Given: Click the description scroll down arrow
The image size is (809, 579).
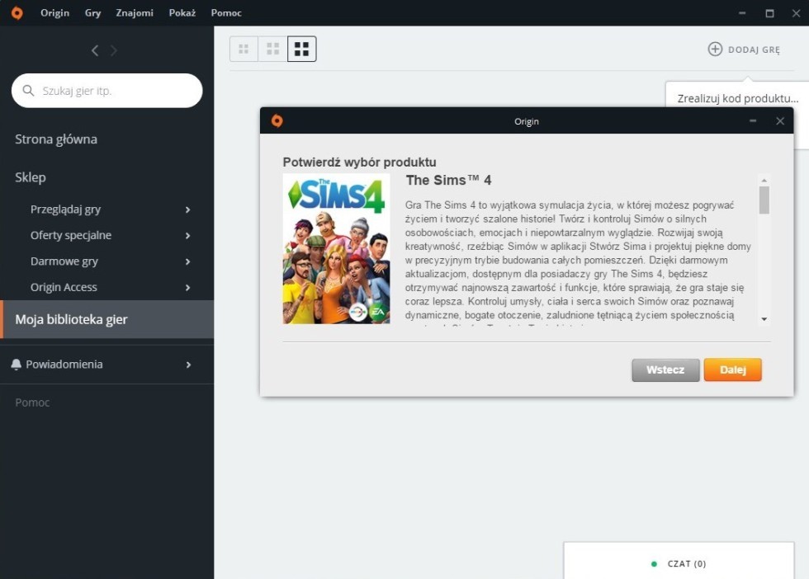Looking at the screenshot, I should (x=764, y=320).
